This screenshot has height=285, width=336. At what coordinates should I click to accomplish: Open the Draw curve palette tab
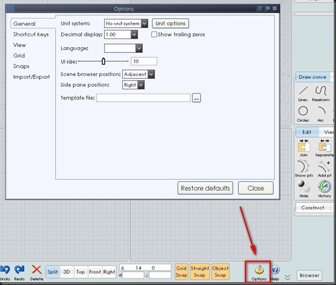pyautogui.click(x=313, y=77)
